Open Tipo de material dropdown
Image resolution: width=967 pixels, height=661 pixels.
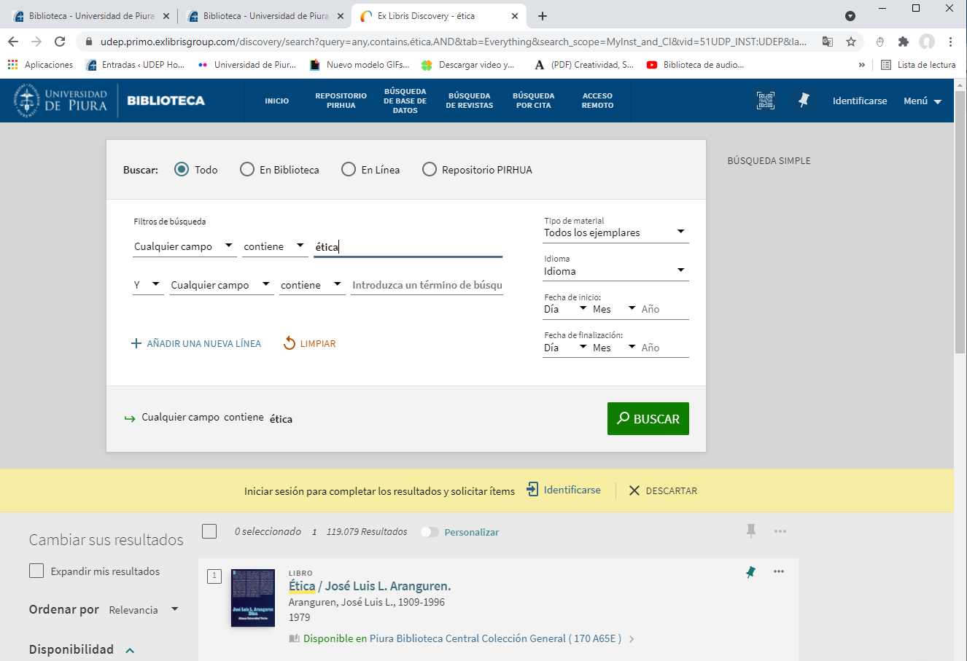615,232
